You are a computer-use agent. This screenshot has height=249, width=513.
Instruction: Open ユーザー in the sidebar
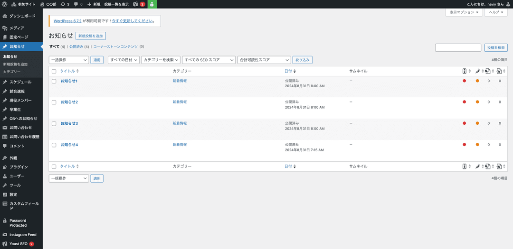pos(21,176)
